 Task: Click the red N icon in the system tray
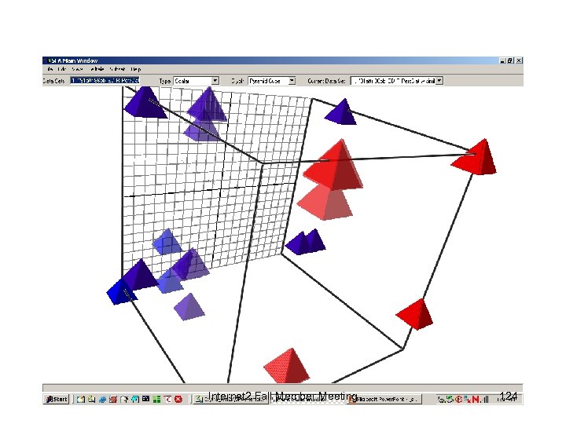pyautogui.click(x=476, y=399)
